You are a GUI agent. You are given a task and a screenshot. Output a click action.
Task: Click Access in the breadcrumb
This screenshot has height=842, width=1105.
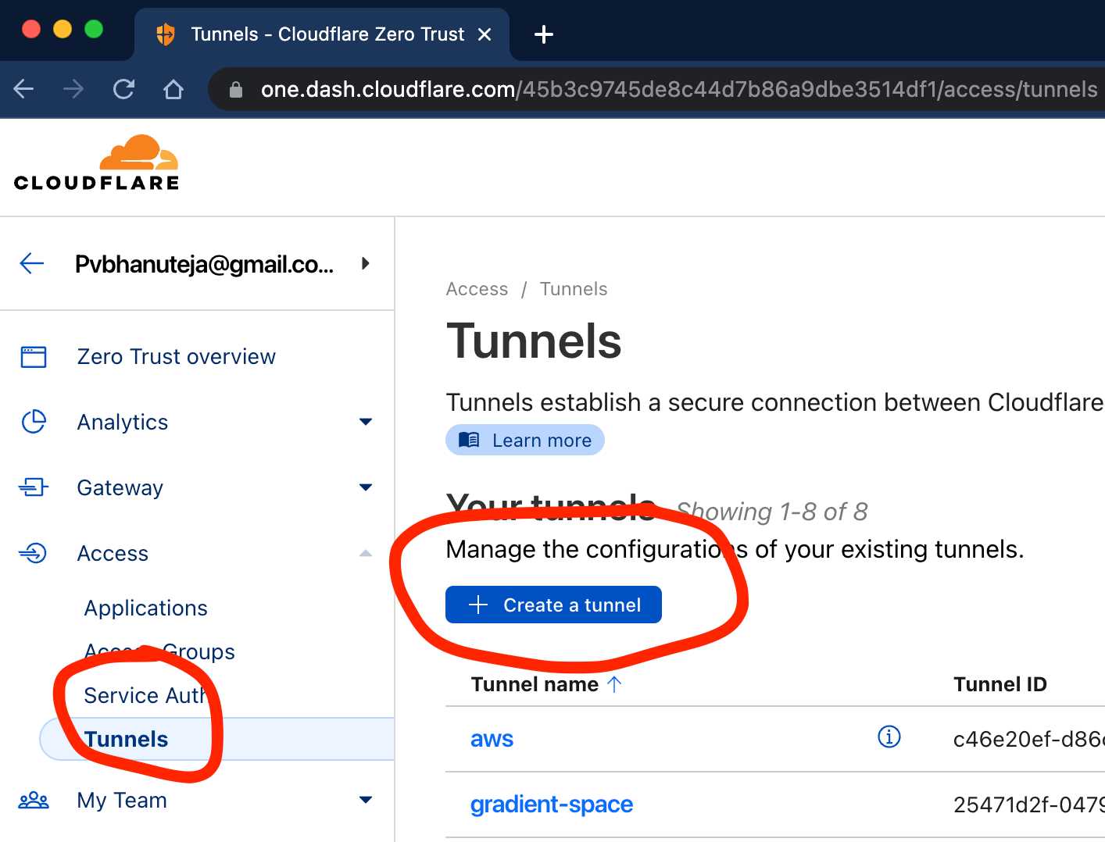(x=477, y=289)
